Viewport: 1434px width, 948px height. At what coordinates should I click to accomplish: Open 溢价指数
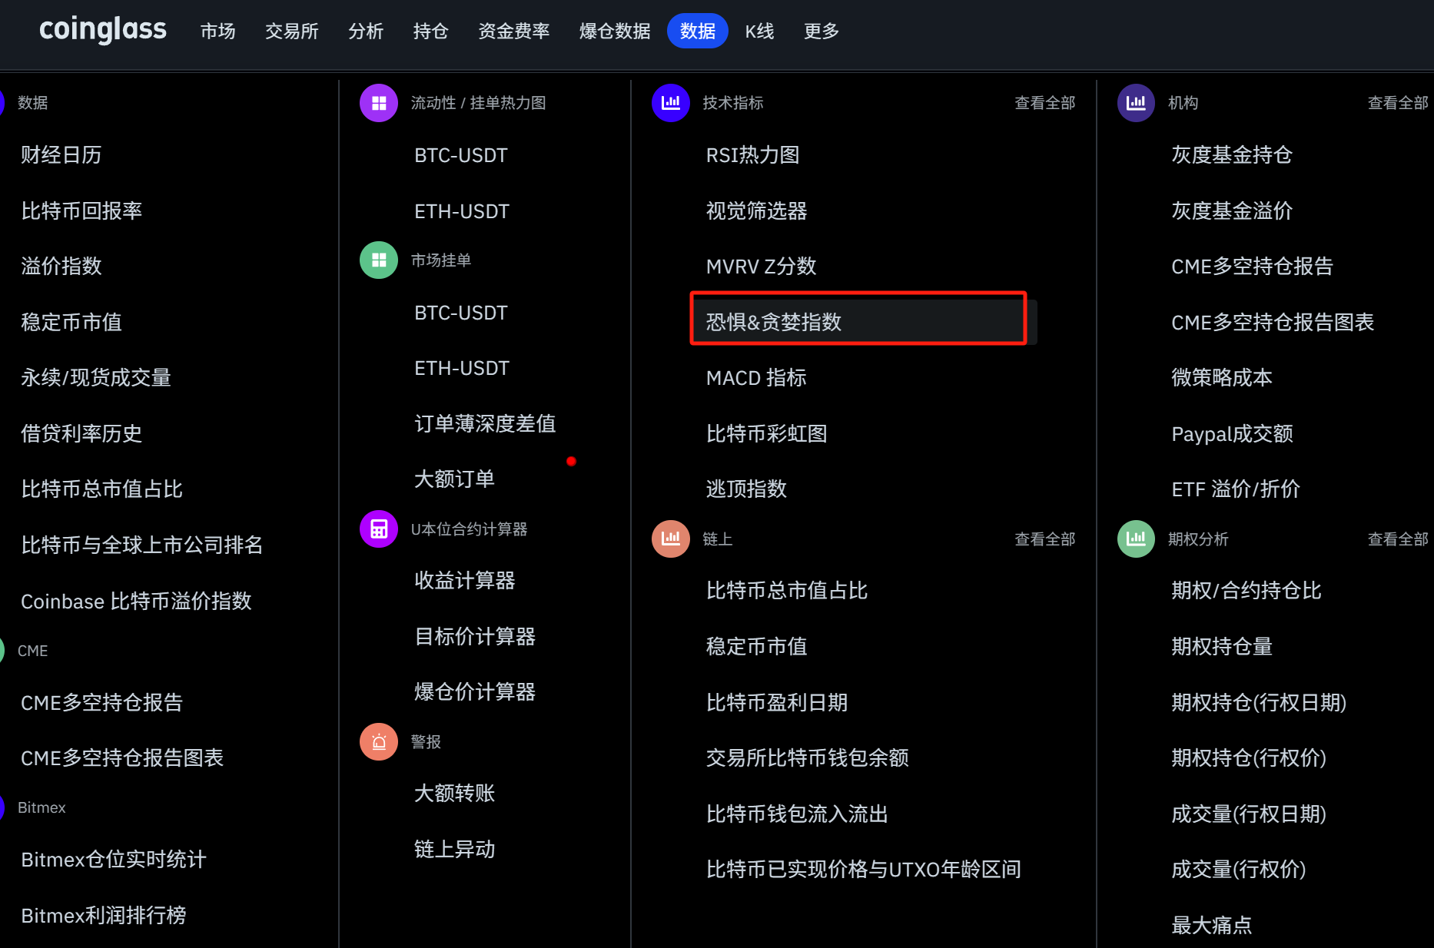(x=61, y=267)
